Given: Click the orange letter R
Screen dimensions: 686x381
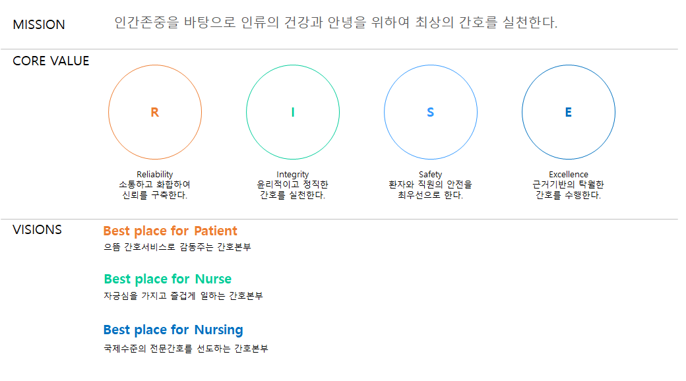Looking at the screenshot, I should 155,113.
